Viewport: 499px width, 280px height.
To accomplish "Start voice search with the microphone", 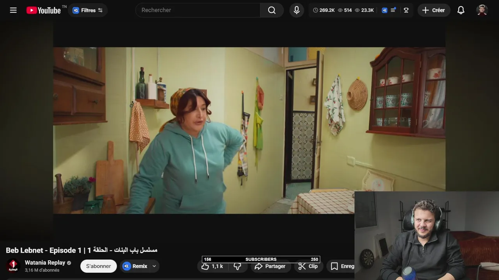I will pyautogui.click(x=297, y=10).
